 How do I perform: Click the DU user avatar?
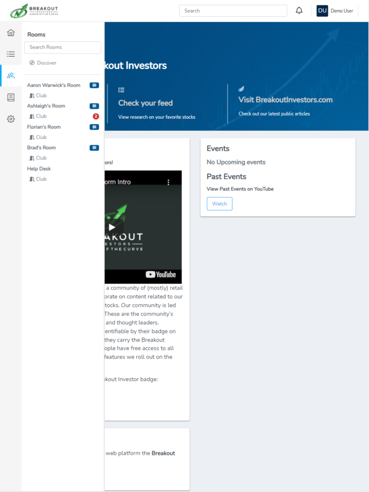322,11
